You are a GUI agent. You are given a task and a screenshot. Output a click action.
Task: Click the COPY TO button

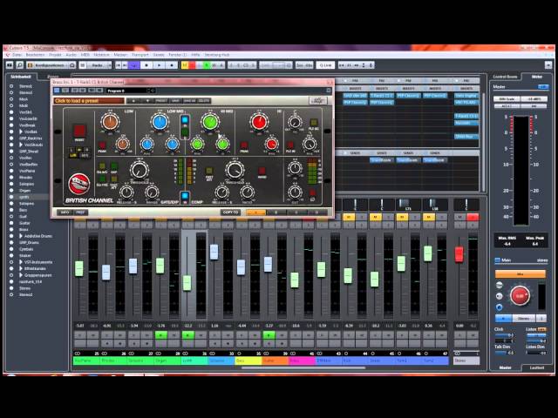point(230,212)
